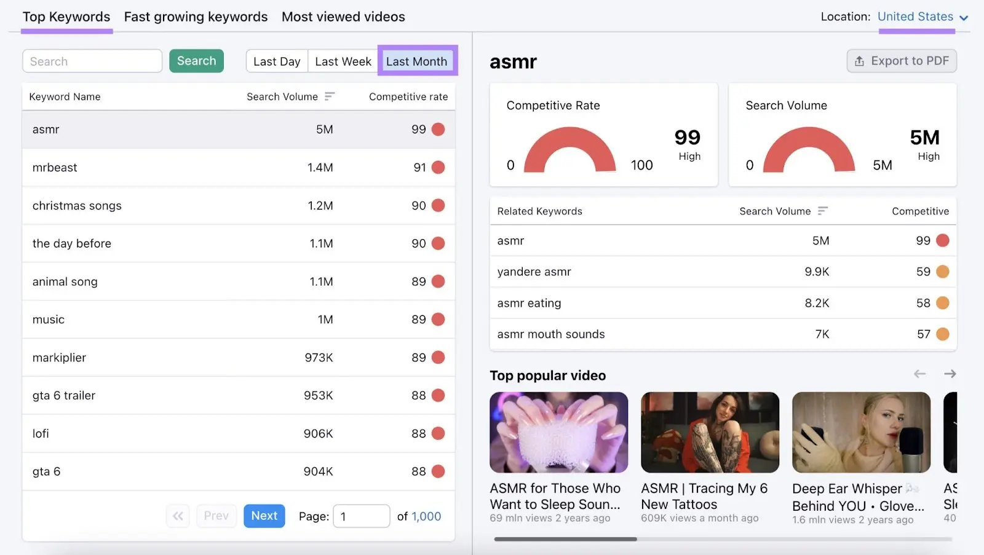Click the page number field in pagination
The height and width of the screenshot is (555, 984).
point(361,516)
